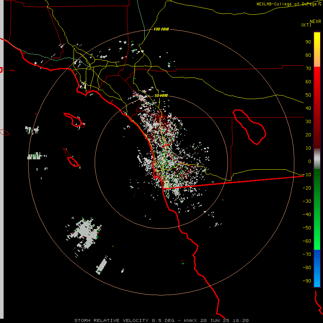This screenshot has height=323, width=323.
Task: Click the 100 NMI range ring label
Action: [161, 29]
